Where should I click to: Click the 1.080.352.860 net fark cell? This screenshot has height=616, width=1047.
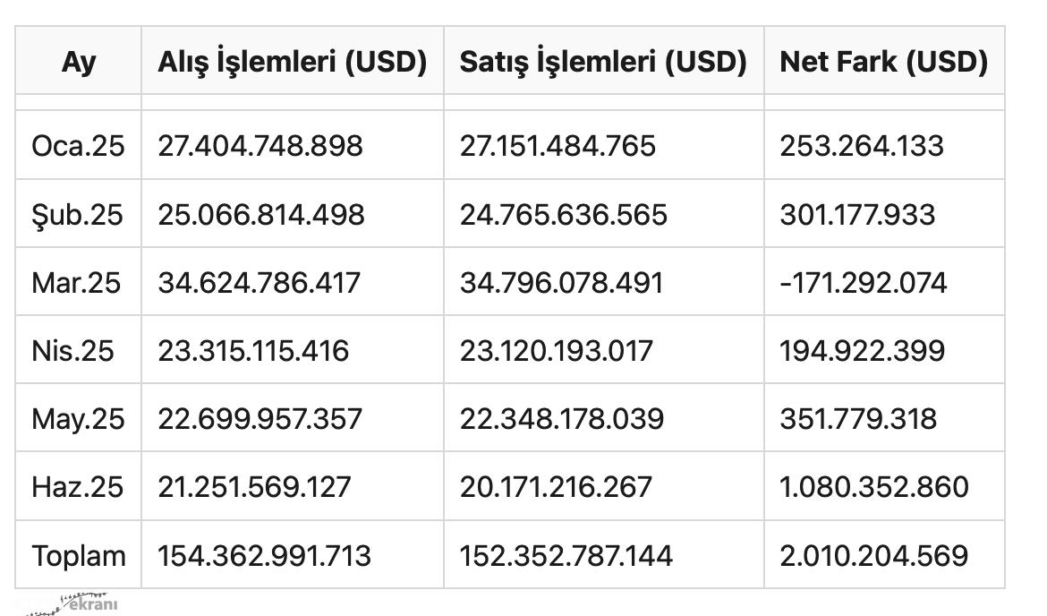(874, 487)
